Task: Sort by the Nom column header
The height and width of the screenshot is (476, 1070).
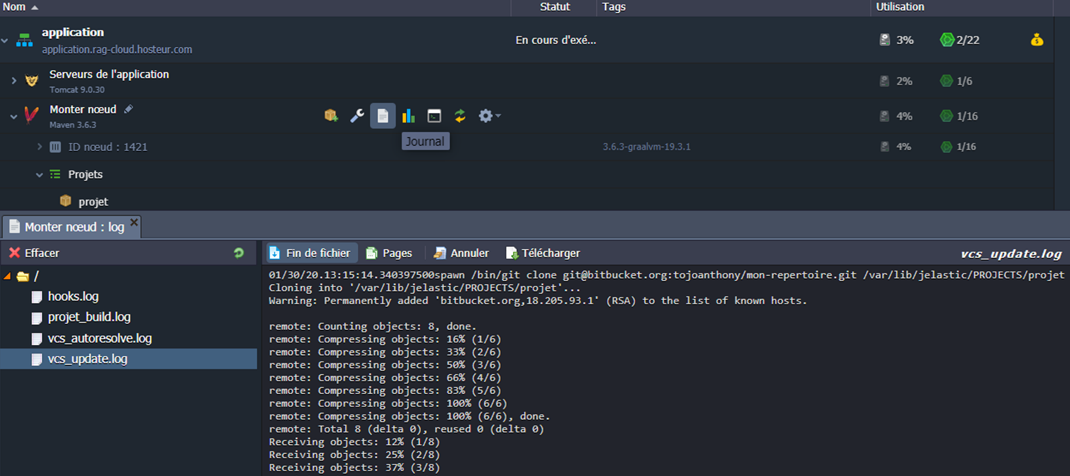Action: 15,7
